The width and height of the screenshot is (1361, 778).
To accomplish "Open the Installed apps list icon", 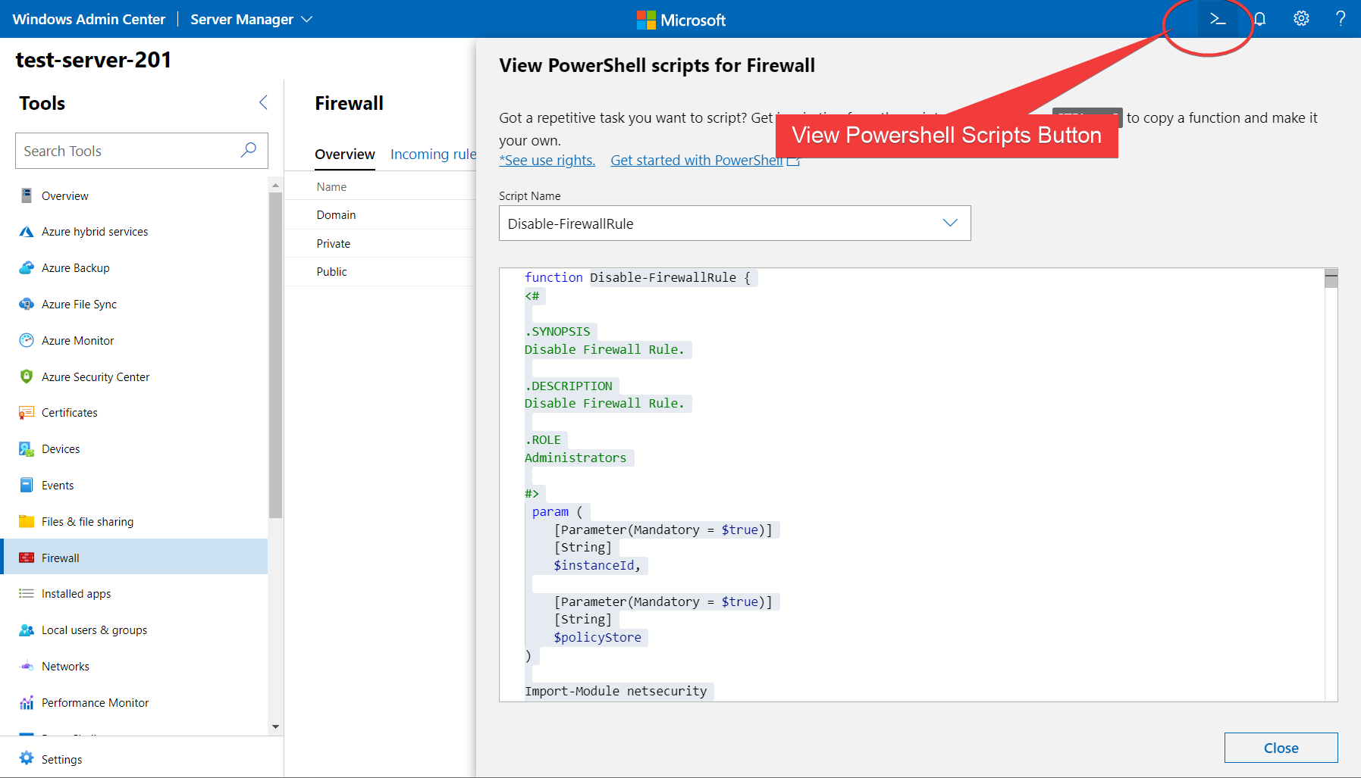I will [27, 594].
